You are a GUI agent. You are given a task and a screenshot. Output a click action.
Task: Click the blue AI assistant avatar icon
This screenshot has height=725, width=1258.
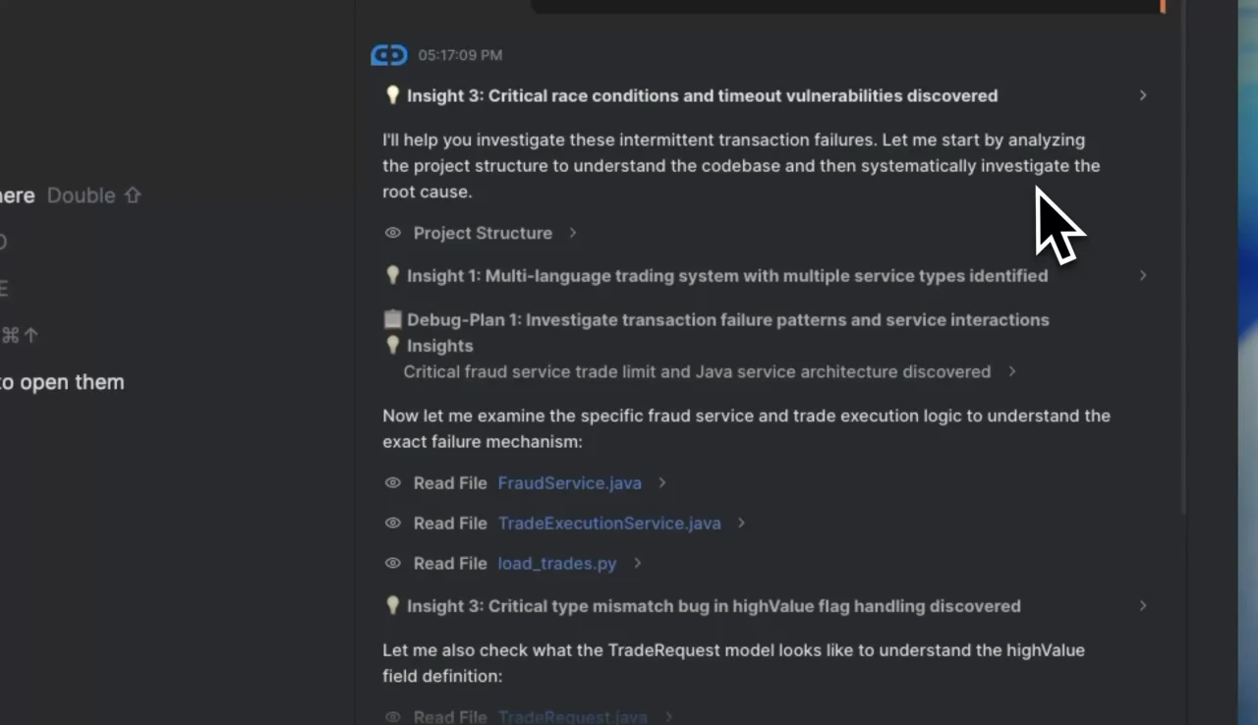389,55
